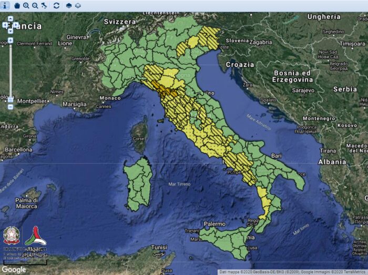Click the 'Serbia' map label
The height and width of the screenshot is (275, 368).
(345, 89)
